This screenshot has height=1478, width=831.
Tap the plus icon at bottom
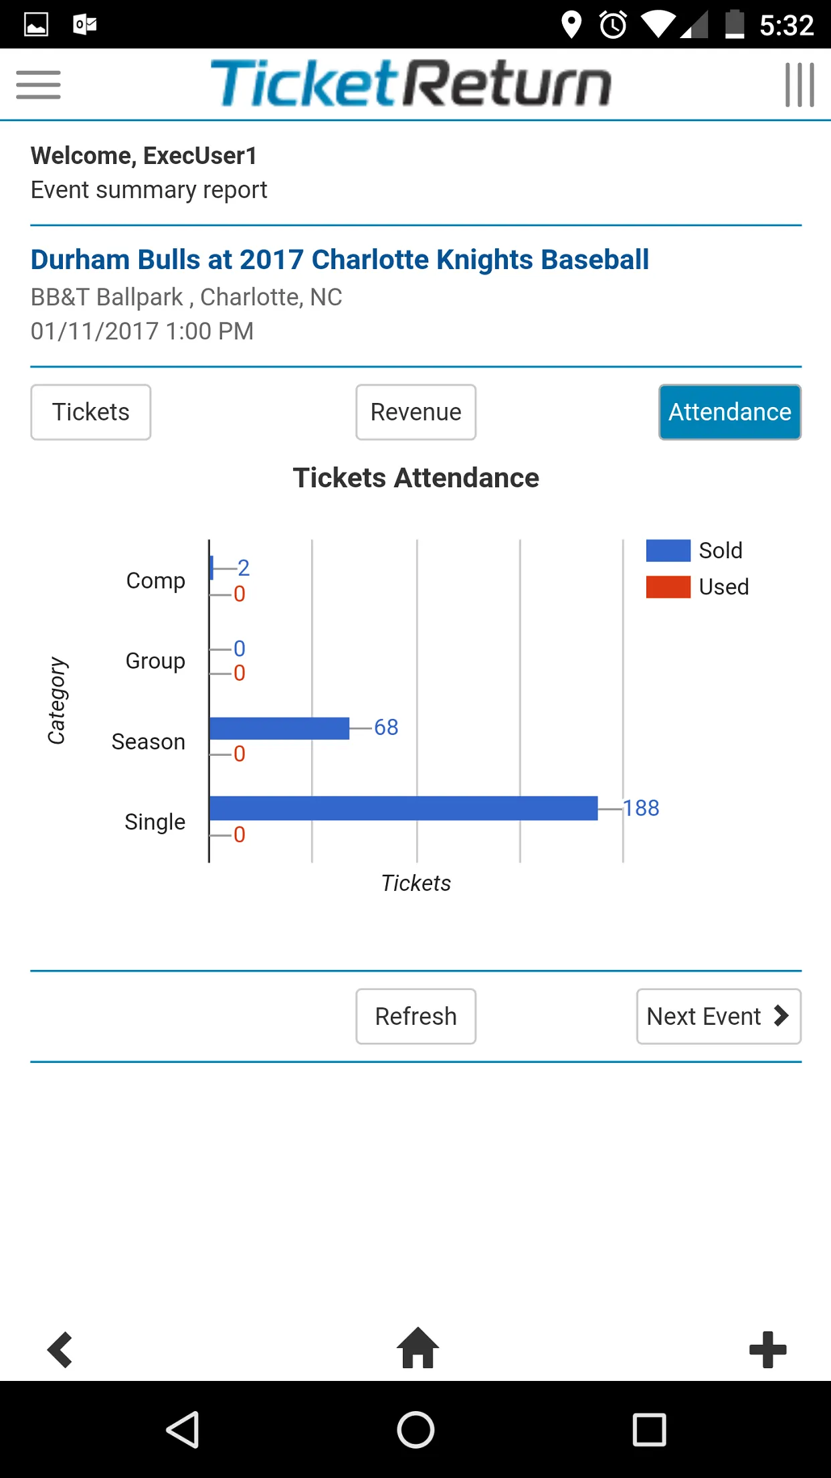767,1349
